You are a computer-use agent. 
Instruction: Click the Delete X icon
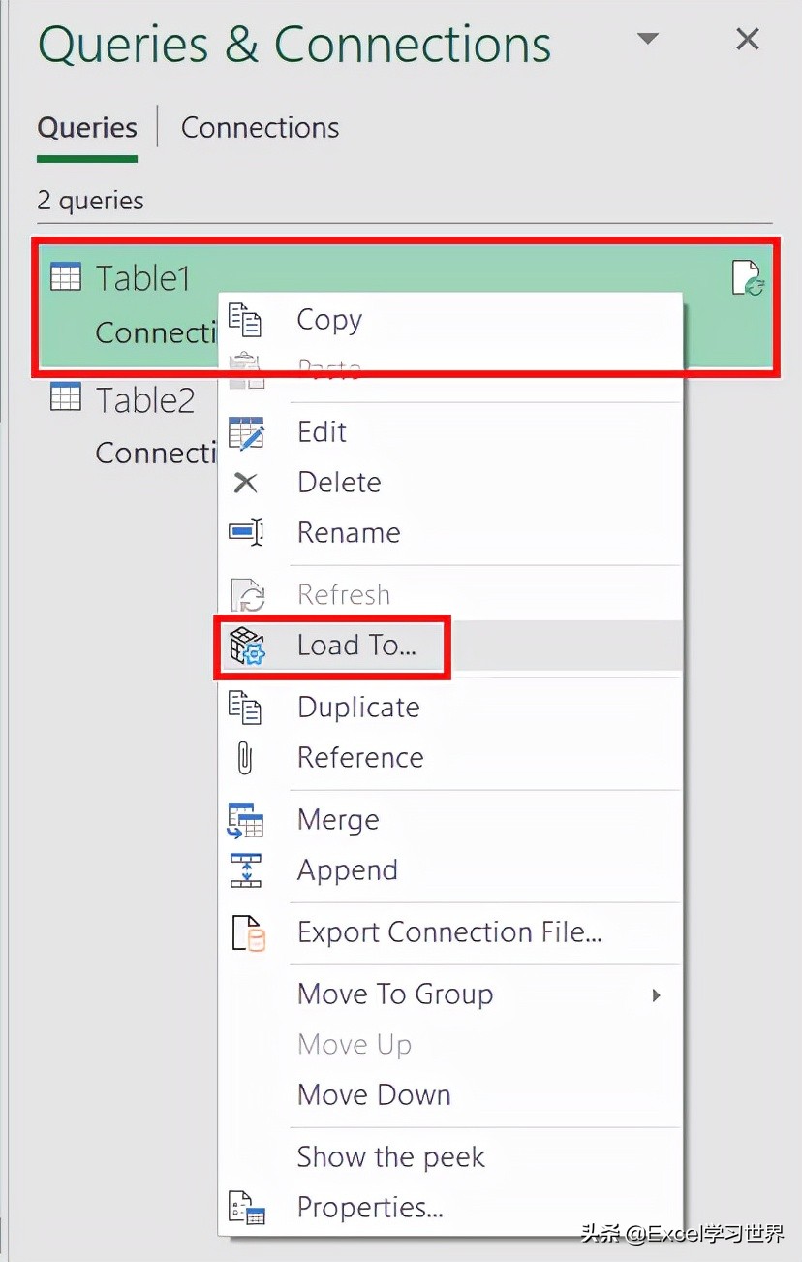coord(246,483)
